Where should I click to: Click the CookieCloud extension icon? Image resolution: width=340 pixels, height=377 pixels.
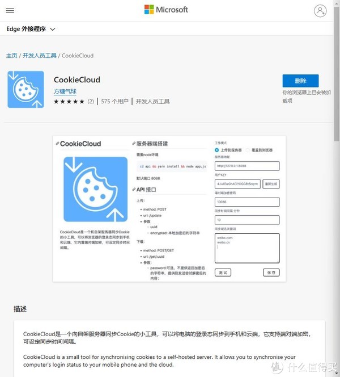click(25, 90)
